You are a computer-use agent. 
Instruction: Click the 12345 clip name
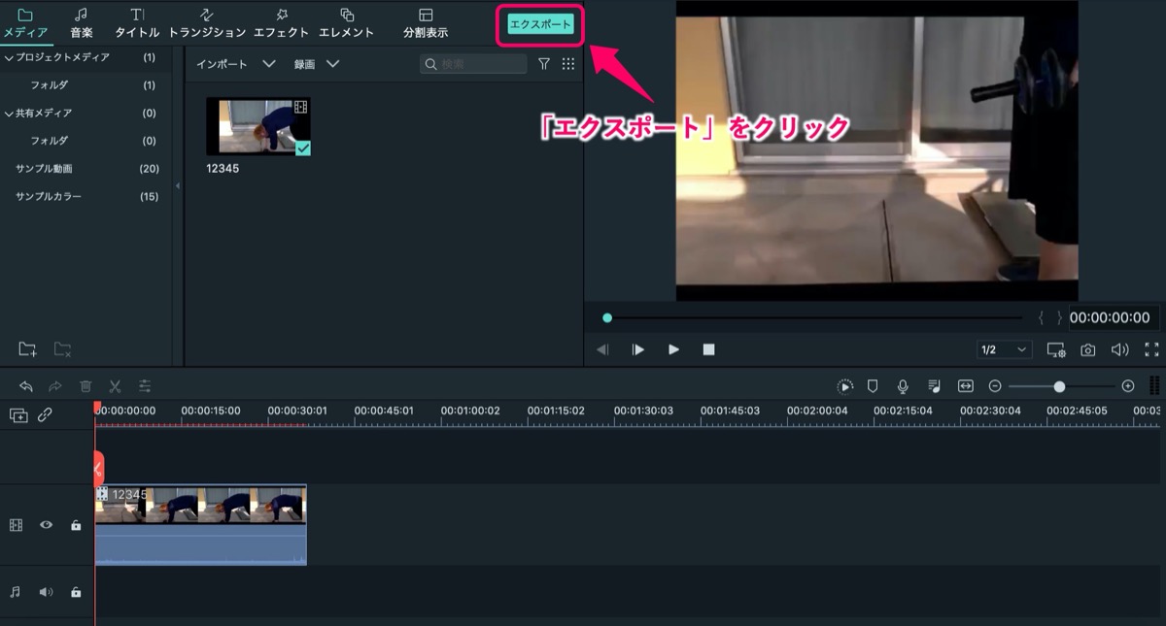pyautogui.click(x=223, y=169)
